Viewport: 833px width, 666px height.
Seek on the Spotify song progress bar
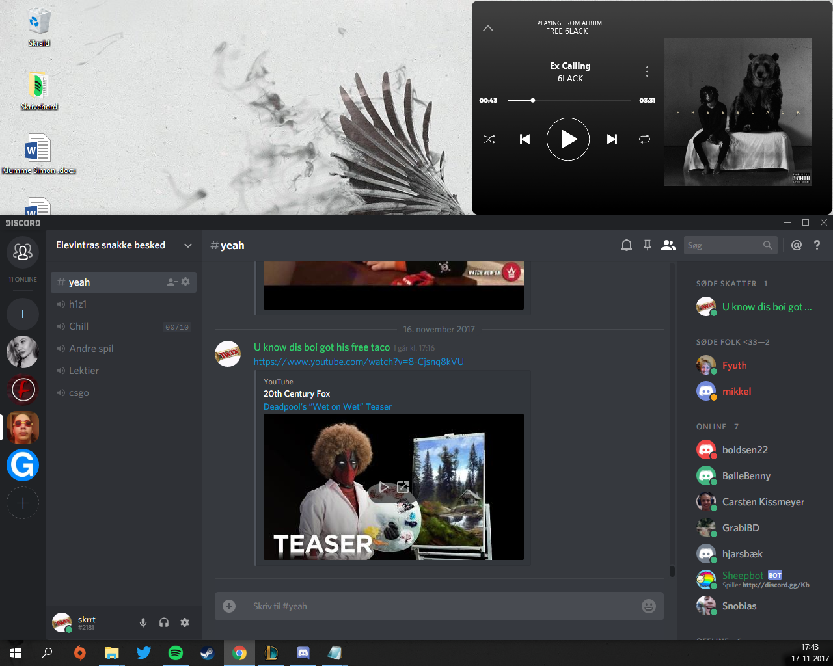(x=569, y=100)
